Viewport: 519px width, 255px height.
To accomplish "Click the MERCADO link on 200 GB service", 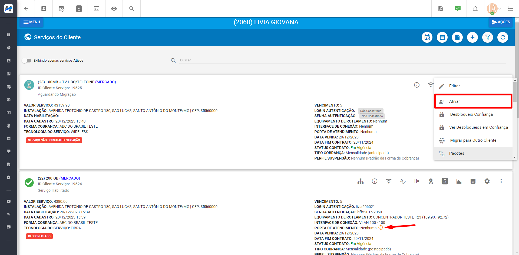I will pyautogui.click(x=70, y=178).
